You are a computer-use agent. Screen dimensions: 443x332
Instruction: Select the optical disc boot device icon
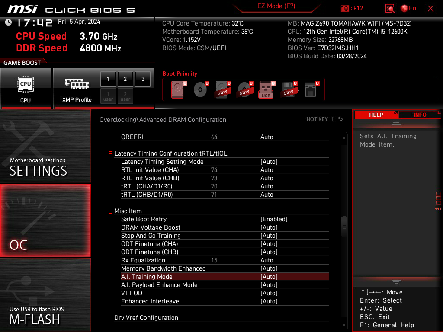pyautogui.click(x=201, y=89)
